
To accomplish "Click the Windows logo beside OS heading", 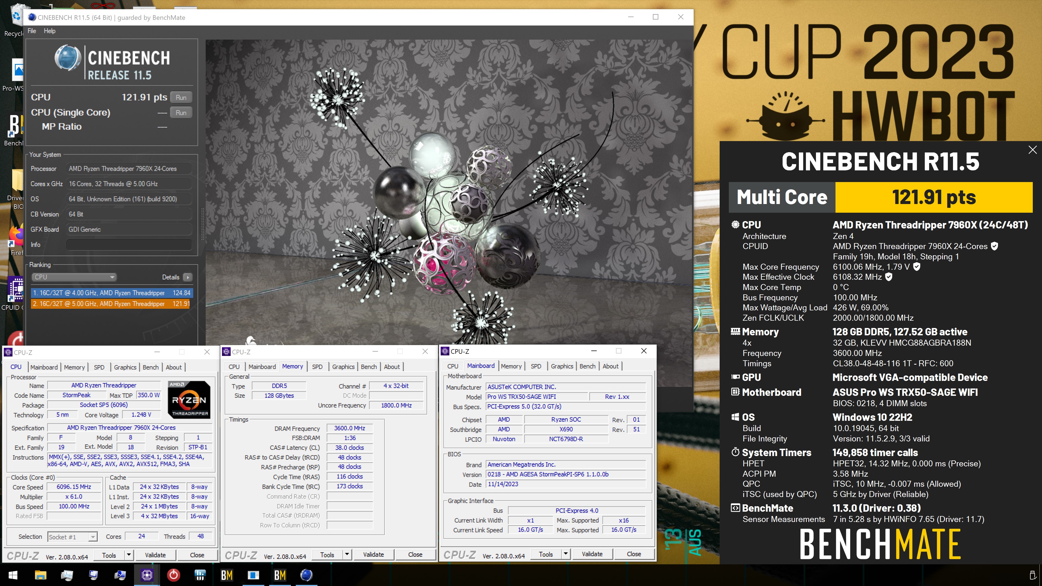I will tap(735, 417).
